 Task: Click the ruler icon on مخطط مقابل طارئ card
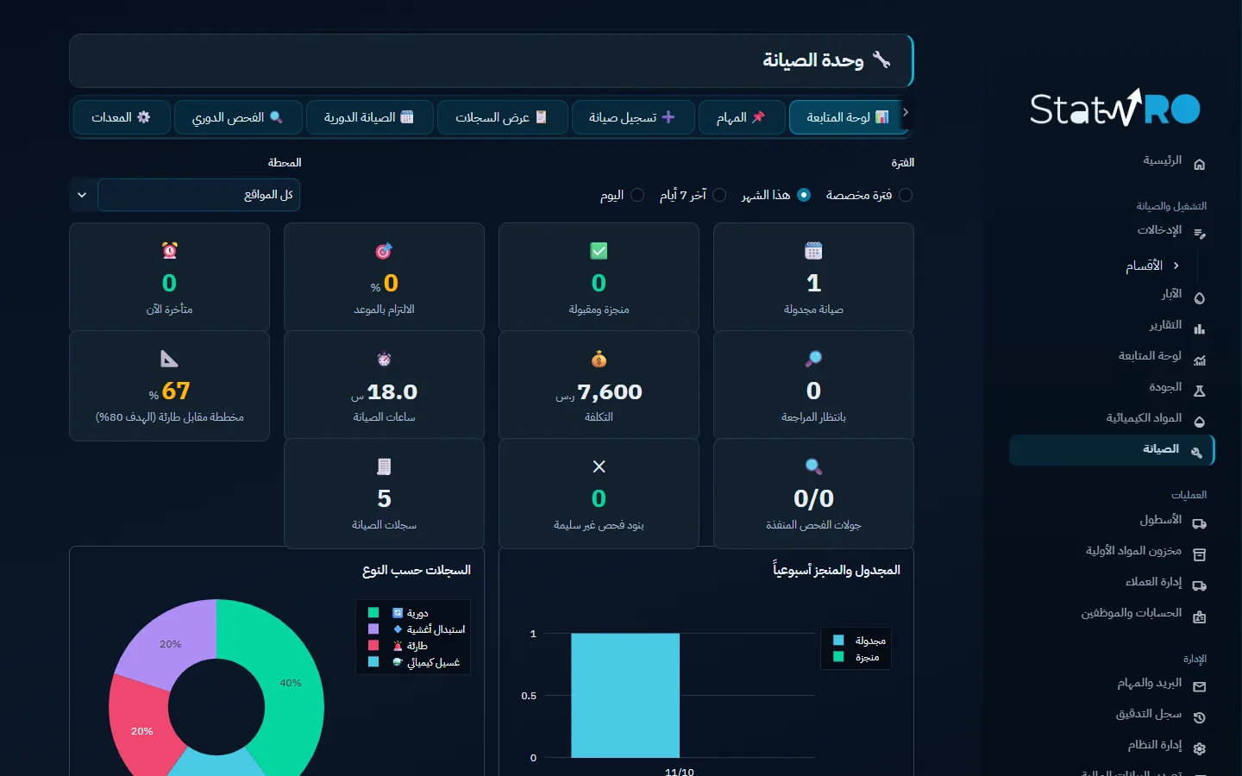169,359
